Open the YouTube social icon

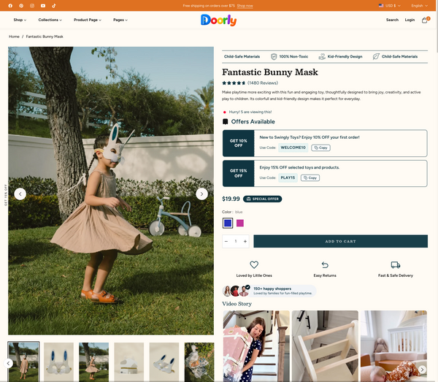point(43,6)
